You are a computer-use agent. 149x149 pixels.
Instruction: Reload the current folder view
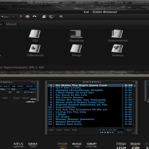[x=34, y=16]
